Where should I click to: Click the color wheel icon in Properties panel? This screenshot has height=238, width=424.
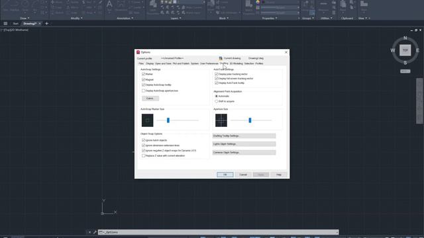pyautogui.click(x=258, y=2)
